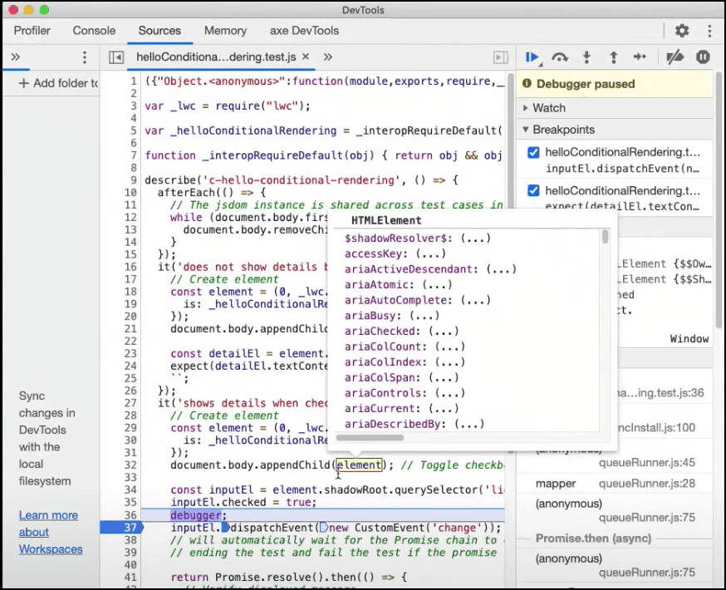This screenshot has height=590, width=726.
Task: Invoke getter for ariaAutoComplete property
Action: point(475,300)
